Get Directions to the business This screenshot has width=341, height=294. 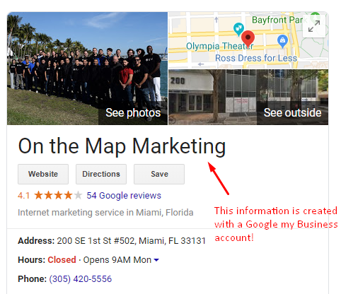pyautogui.click(x=101, y=174)
